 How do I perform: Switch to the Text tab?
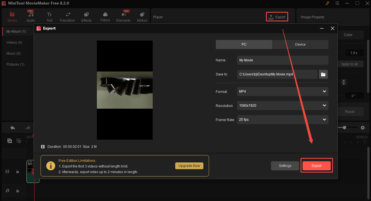tap(49, 17)
